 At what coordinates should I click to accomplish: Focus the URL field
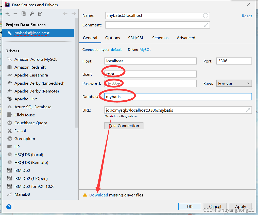coord(178,110)
